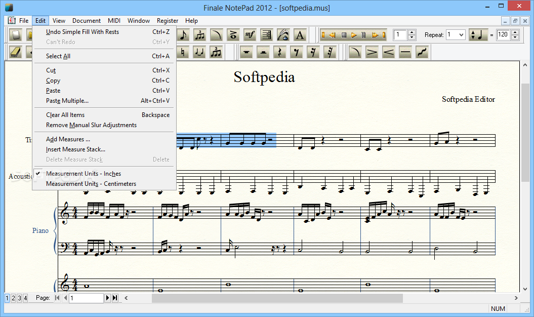Image resolution: width=534 pixels, height=317 pixels.
Task: Go to the next page arrow
Action: (x=107, y=298)
